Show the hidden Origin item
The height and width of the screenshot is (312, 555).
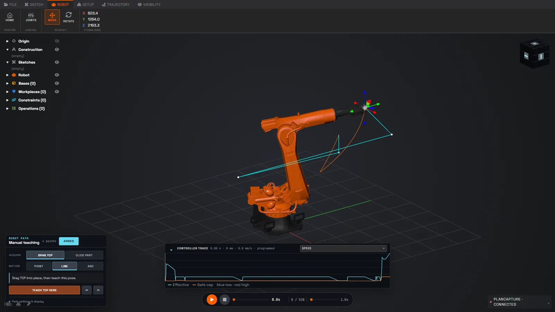tap(57, 41)
